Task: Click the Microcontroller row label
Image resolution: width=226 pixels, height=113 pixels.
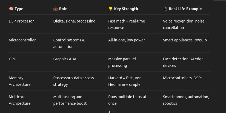Action: click(x=22, y=40)
